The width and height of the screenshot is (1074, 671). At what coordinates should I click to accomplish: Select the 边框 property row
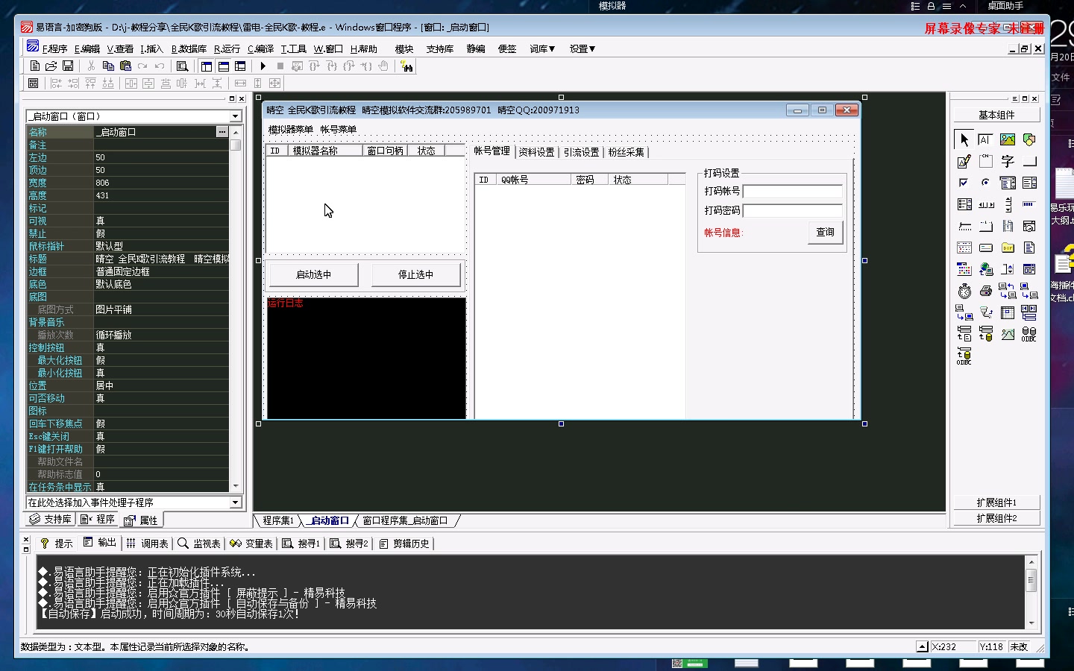[128, 271]
